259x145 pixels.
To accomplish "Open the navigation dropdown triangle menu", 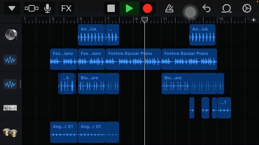I will (x=12, y=8).
